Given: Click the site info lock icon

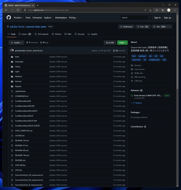Looking at the screenshot, I should 25,10.
